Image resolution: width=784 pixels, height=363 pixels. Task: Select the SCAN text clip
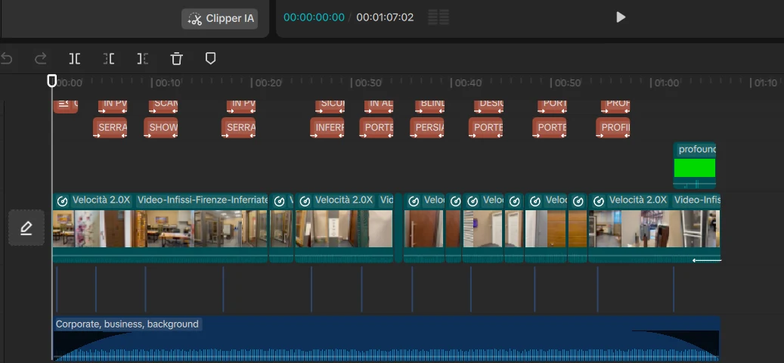(163, 106)
